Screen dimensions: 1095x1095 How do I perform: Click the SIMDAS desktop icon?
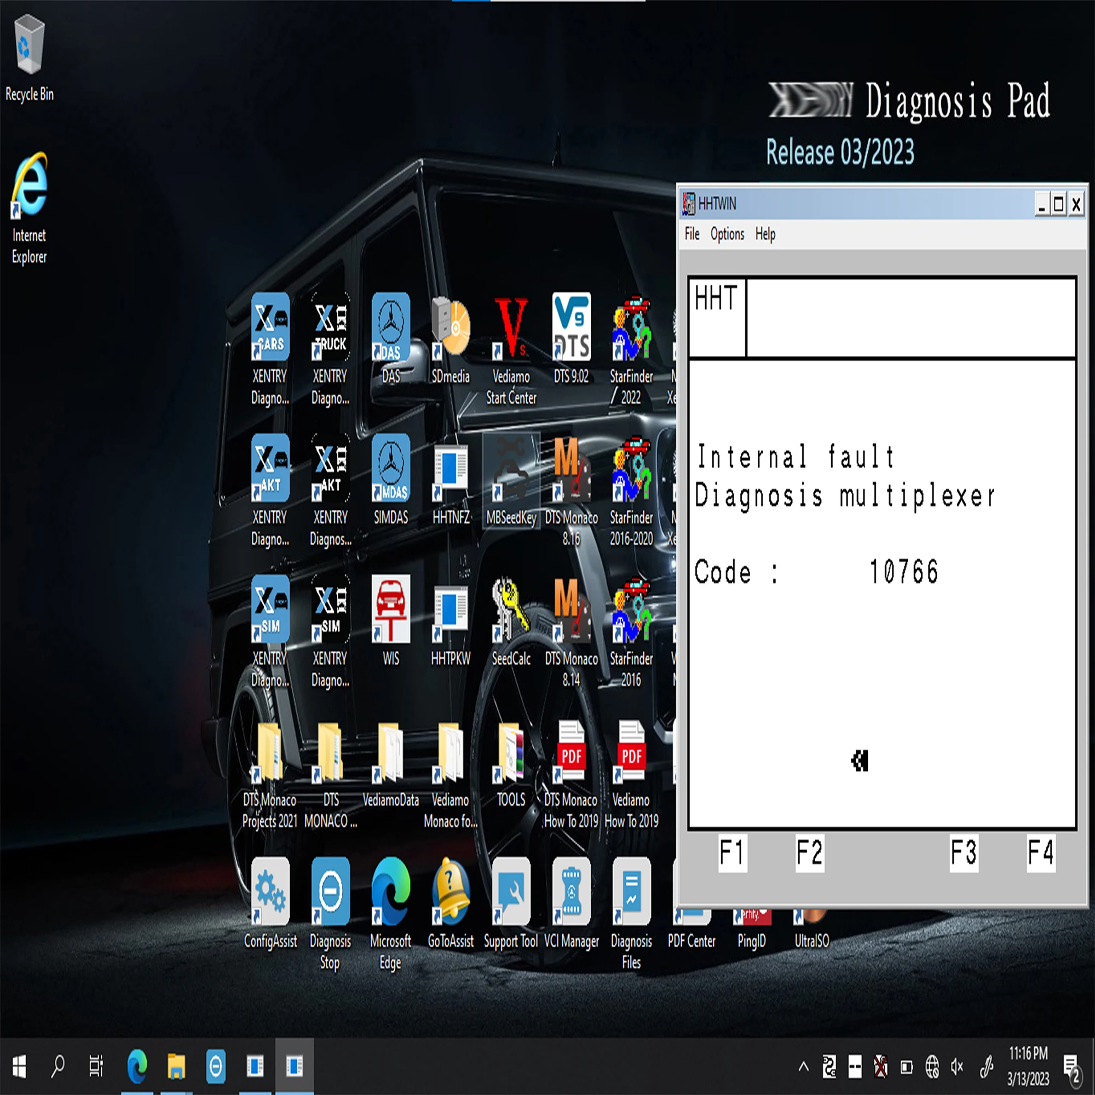tap(390, 480)
